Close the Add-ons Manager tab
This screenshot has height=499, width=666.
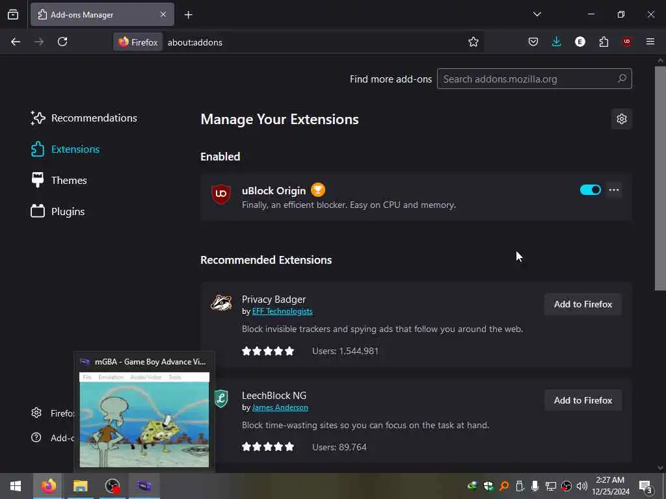point(163,14)
